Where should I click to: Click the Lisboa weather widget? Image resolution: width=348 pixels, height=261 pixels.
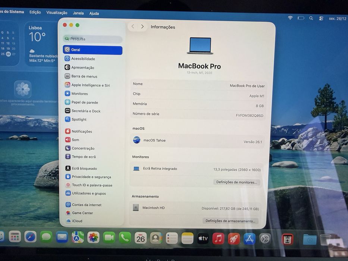point(42,44)
